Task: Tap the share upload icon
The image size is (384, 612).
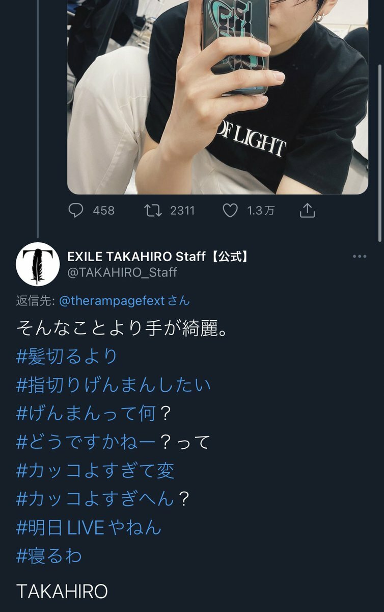Action: (307, 211)
